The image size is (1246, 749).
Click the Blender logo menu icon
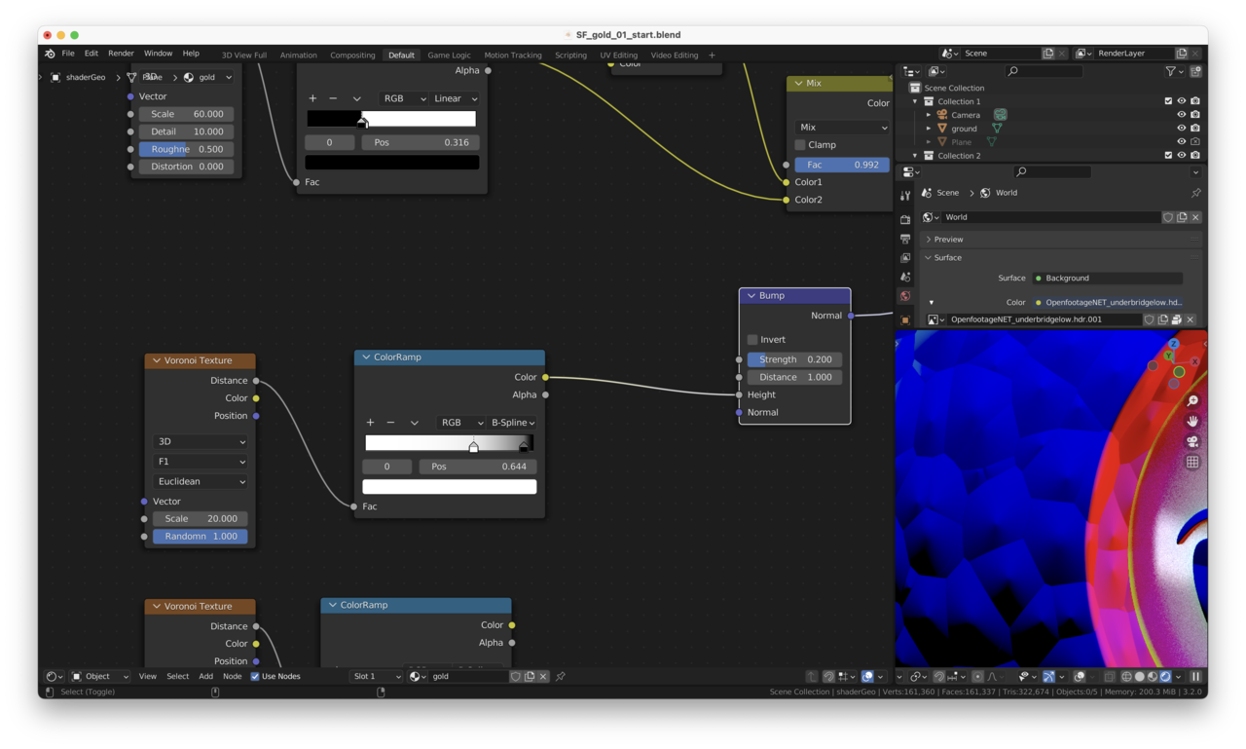50,54
